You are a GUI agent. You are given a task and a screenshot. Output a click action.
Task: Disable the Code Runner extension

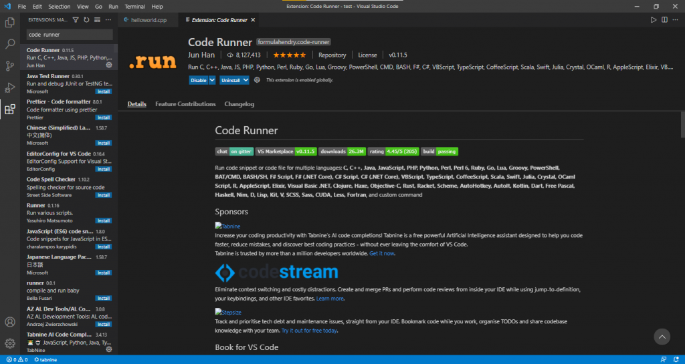(x=198, y=80)
